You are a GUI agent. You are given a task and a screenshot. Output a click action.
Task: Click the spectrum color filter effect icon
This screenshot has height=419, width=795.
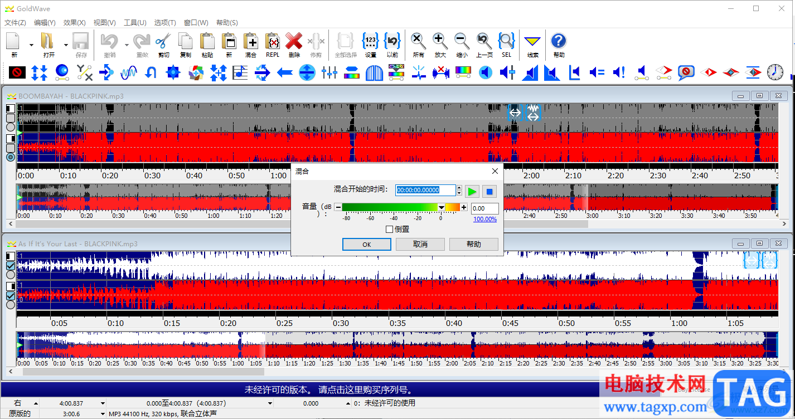point(463,72)
